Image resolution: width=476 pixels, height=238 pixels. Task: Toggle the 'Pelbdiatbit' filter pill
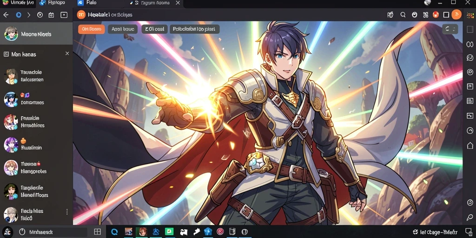[x=195, y=29]
